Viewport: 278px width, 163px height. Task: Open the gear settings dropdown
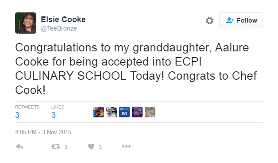tap(209, 20)
